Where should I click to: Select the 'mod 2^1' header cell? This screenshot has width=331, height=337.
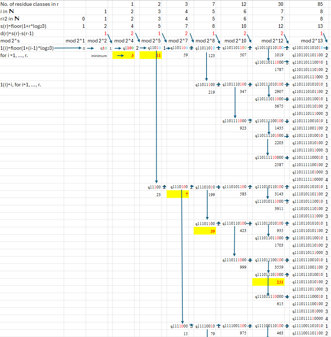[75, 41]
